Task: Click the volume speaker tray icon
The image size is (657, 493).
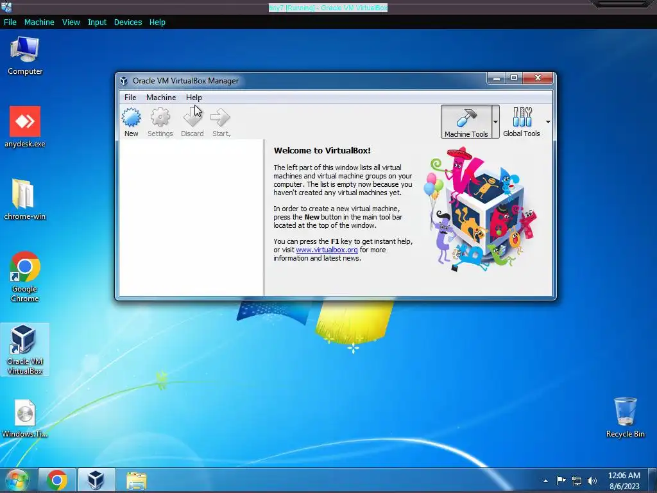Action: click(x=592, y=481)
